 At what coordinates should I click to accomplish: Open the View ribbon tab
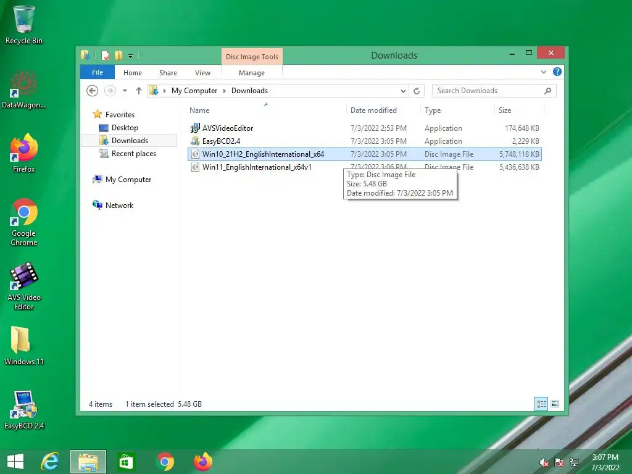pos(202,73)
